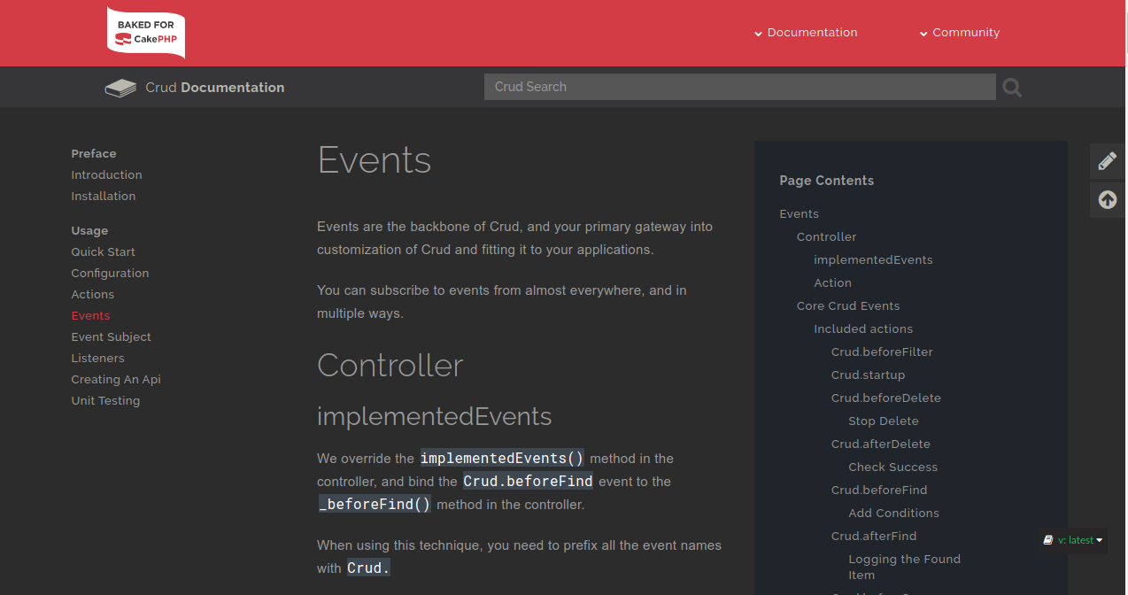Click the arrow icon beside Community
Image resolution: width=1128 pixels, height=595 pixels.
click(923, 33)
